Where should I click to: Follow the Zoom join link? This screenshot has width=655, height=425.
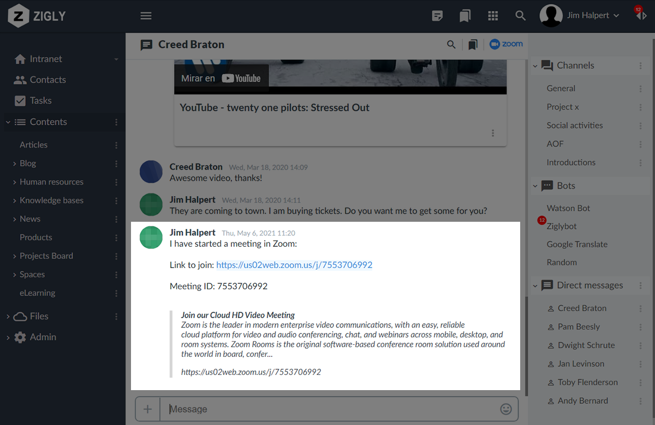294,265
